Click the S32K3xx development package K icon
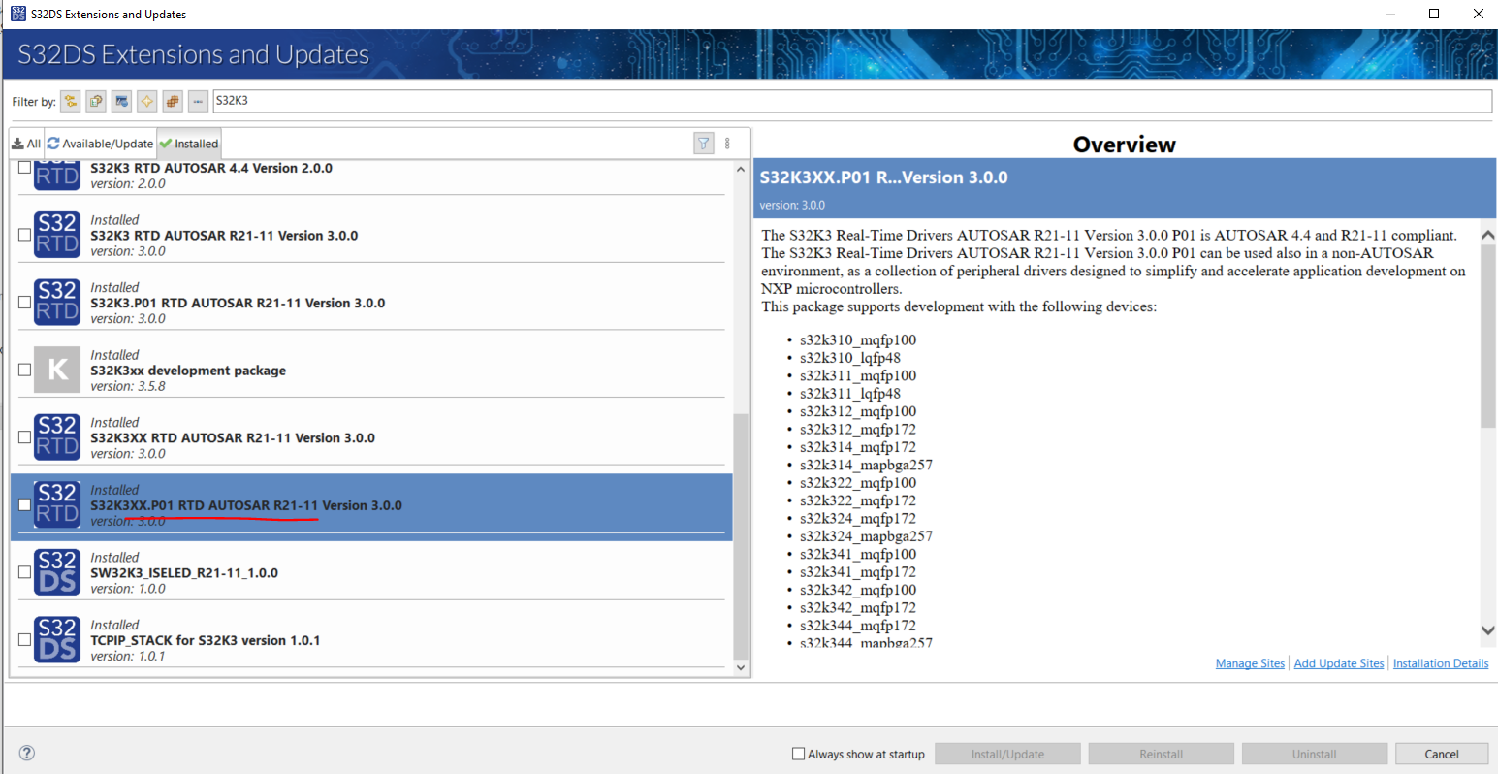This screenshot has height=774, width=1498. [55, 370]
